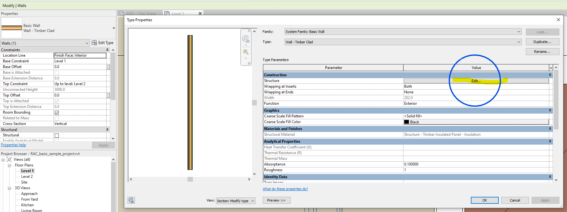Click the Wrapping at Inserts value Both
The height and width of the screenshot is (212, 567).
476,86
